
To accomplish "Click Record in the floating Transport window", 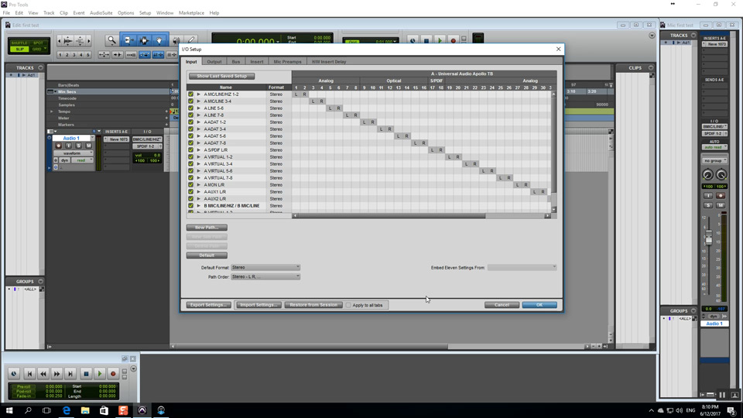I will pos(113,374).
